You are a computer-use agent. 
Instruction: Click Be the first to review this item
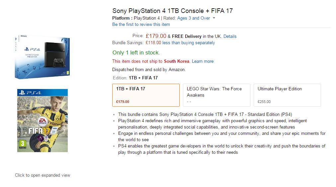click(141, 24)
